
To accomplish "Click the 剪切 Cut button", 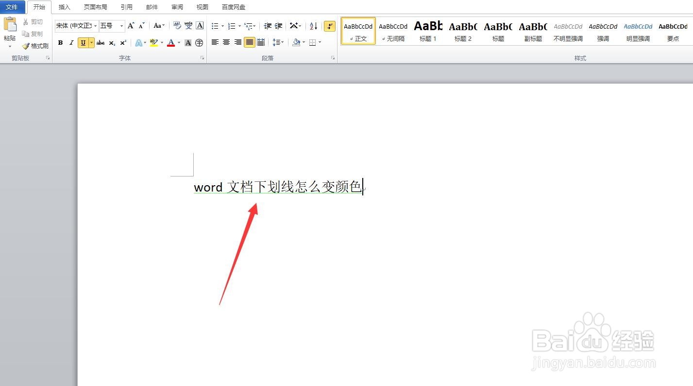I will [x=33, y=22].
